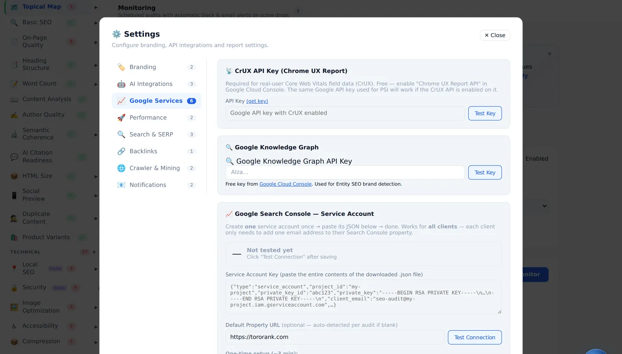Click the Search & SERP magnifier icon

click(x=121, y=134)
